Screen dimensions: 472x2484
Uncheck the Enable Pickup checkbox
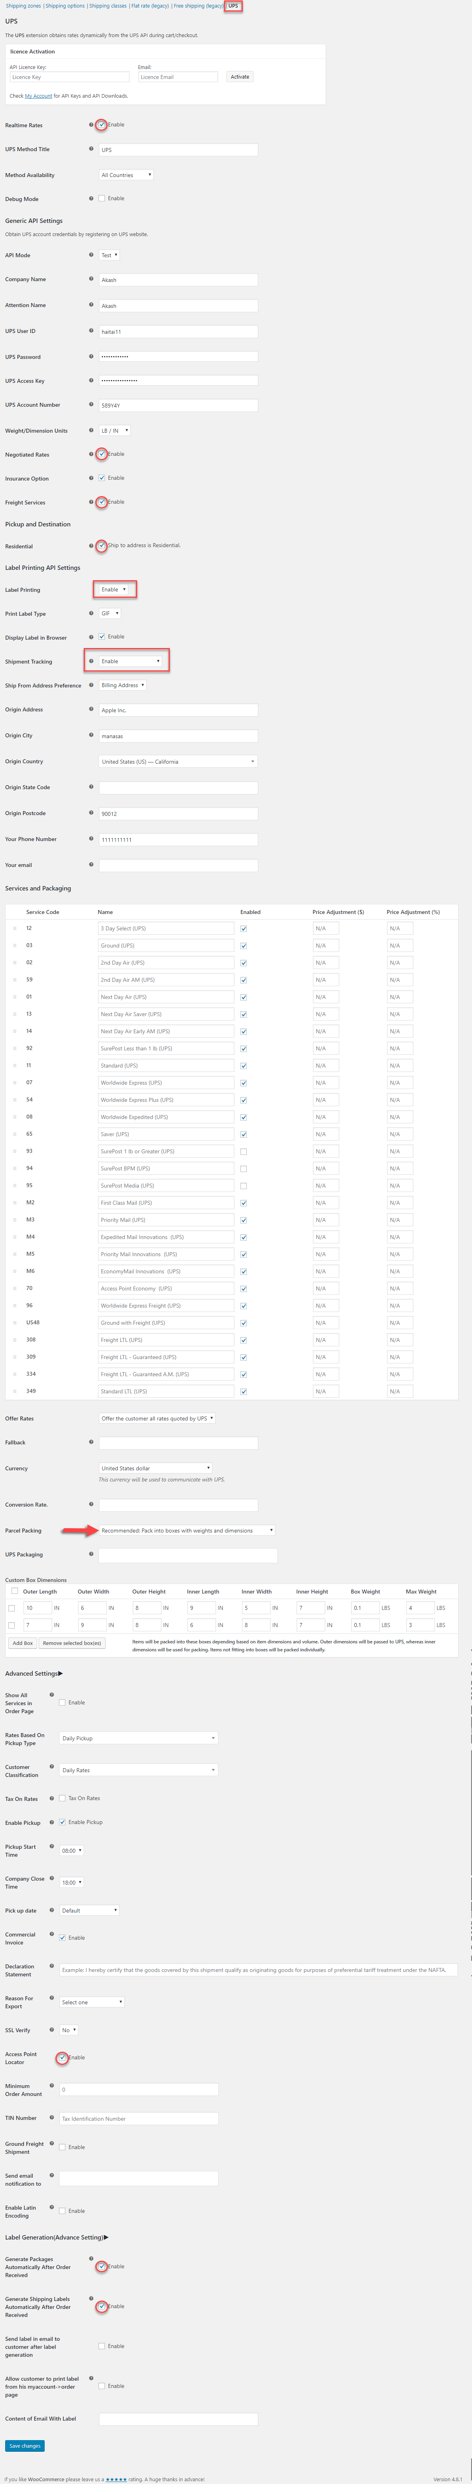click(63, 1822)
